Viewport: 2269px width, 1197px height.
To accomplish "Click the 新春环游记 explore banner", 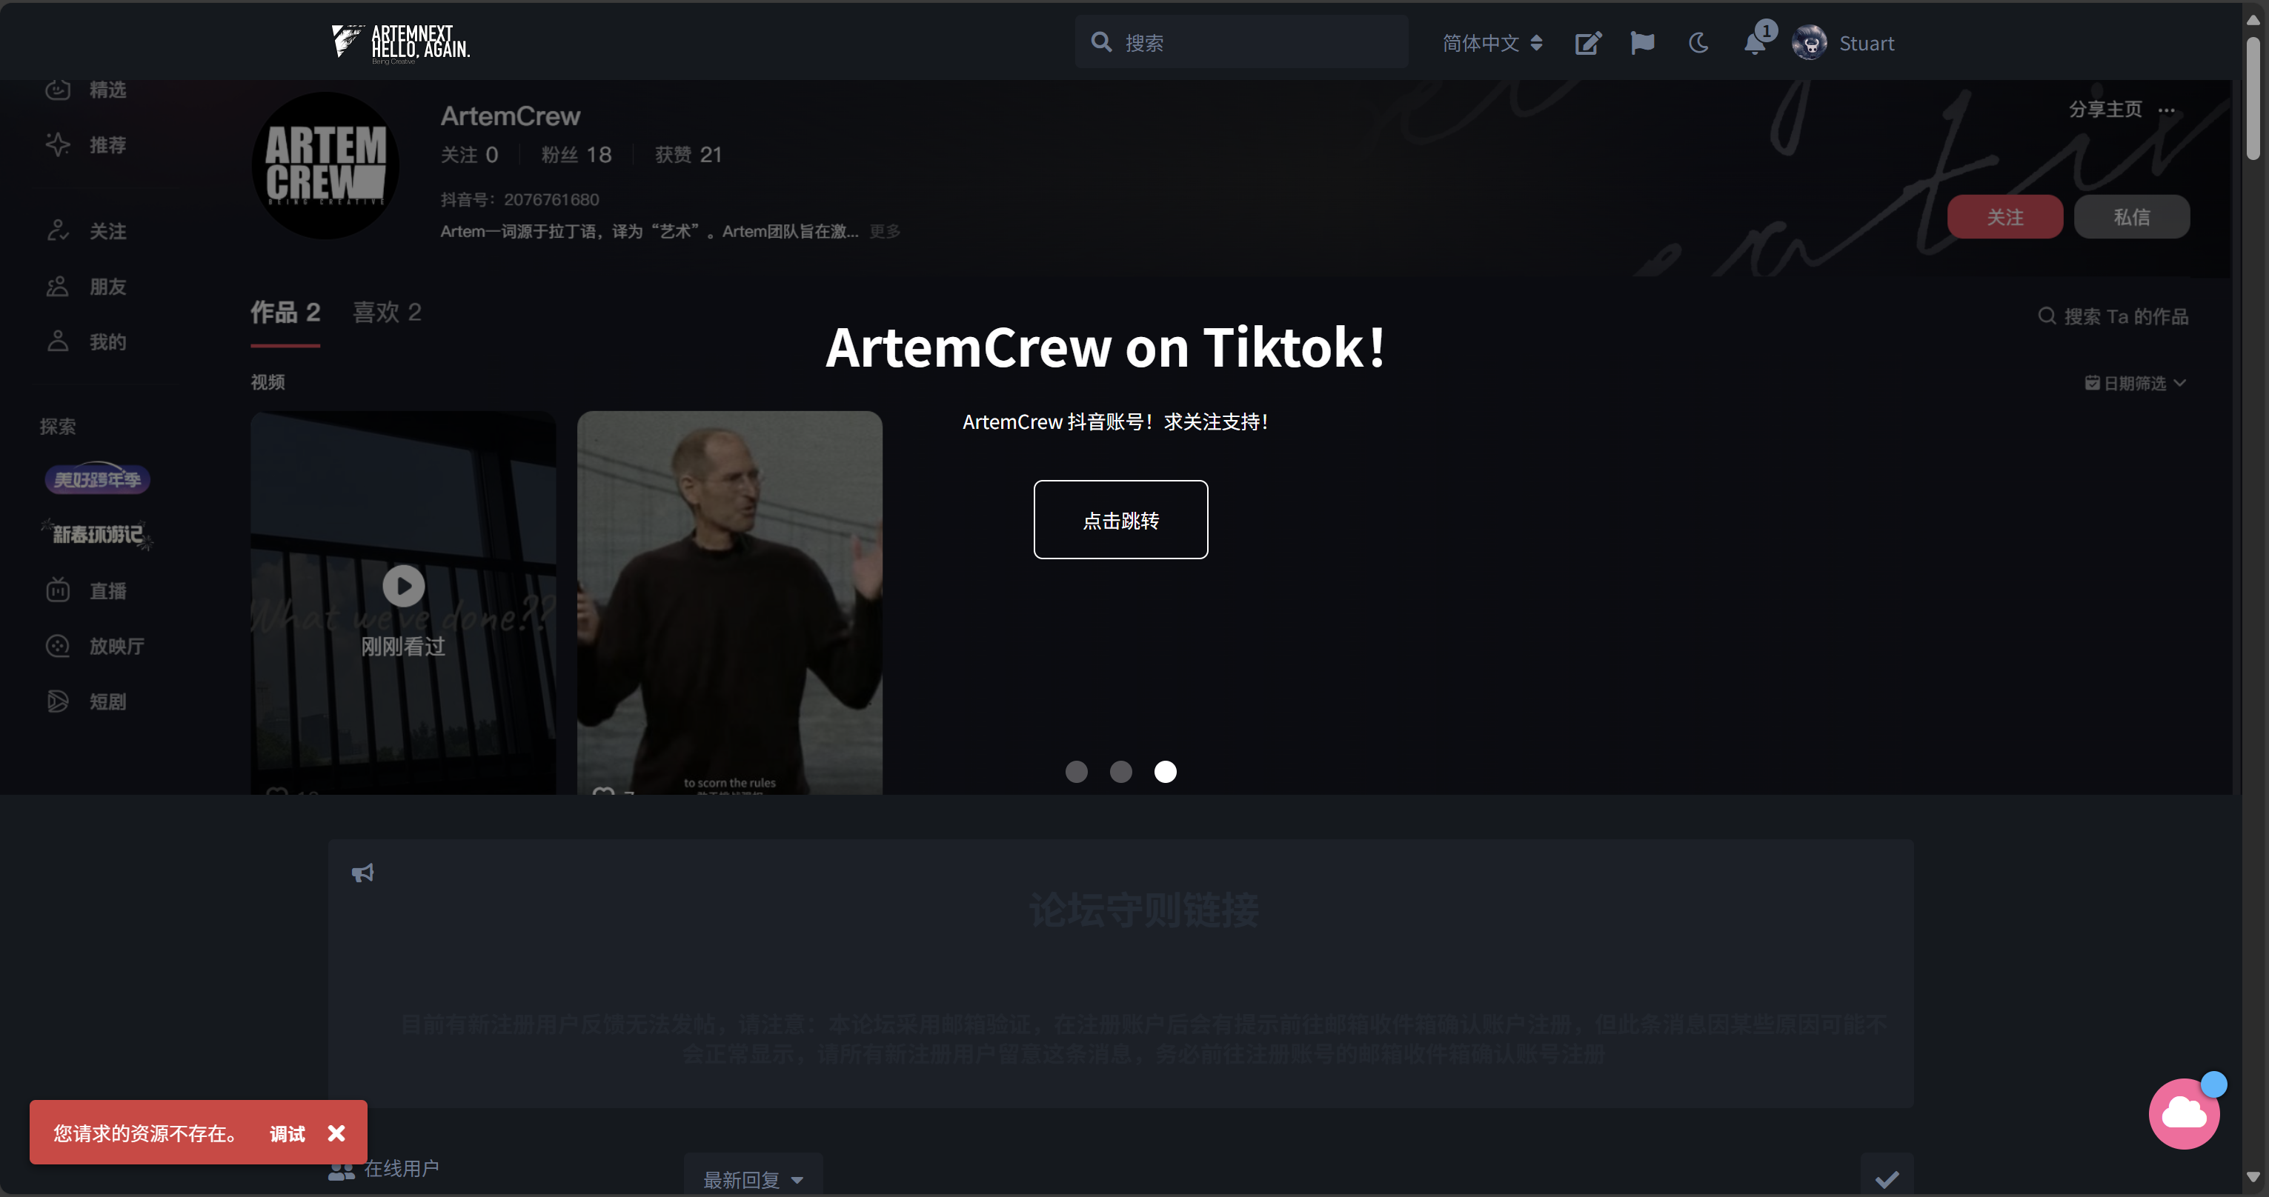I will (97, 534).
